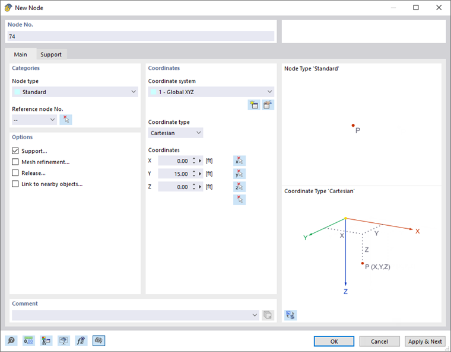Pick Y coordinate graphically icon
Viewport: 451px width, 352px height.
(239, 174)
